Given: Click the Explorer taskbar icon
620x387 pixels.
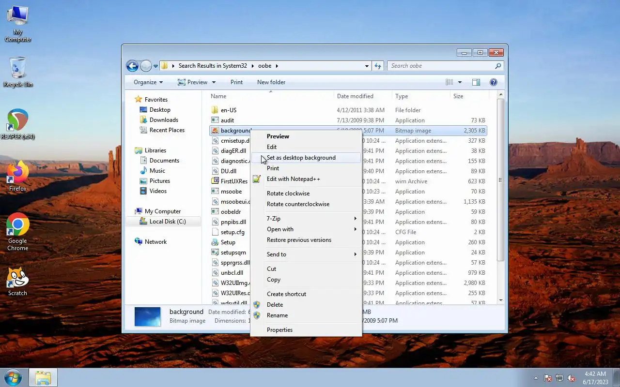Looking at the screenshot, I should point(43,377).
